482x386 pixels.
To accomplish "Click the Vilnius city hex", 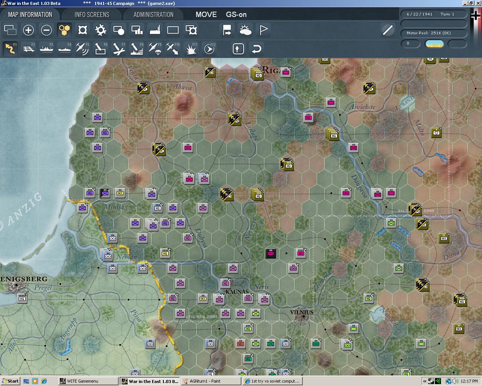I will (304, 317).
